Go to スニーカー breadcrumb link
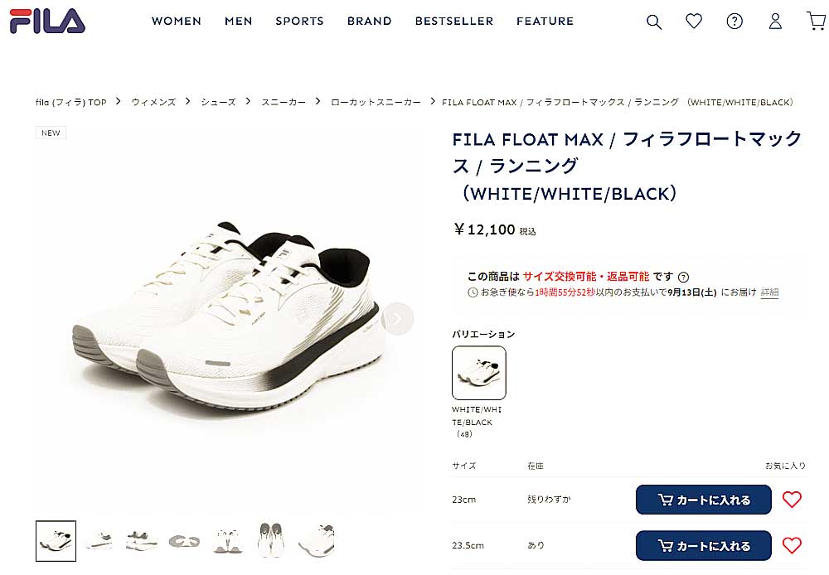 click(x=284, y=102)
